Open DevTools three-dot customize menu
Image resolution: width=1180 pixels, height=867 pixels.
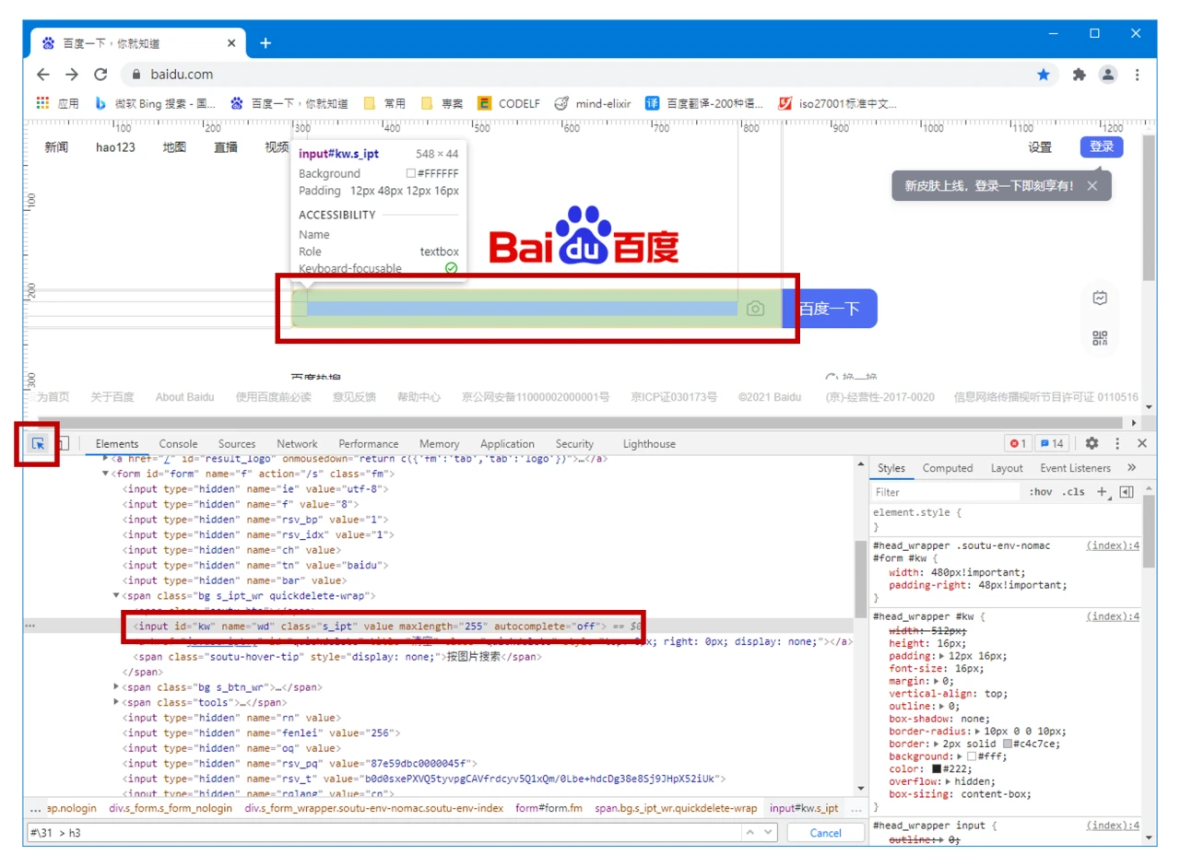(x=1117, y=444)
